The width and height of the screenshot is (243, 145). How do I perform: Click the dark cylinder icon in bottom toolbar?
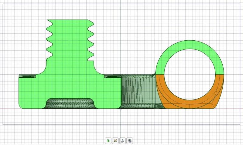[x=130, y=141]
